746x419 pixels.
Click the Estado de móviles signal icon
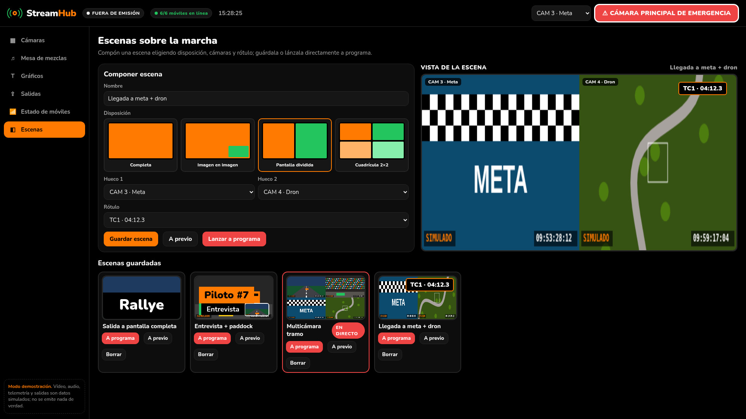(13, 112)
